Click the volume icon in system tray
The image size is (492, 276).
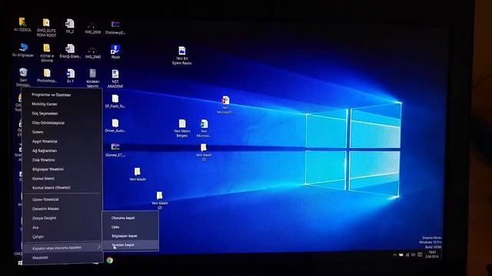click(x=414, y=255)
